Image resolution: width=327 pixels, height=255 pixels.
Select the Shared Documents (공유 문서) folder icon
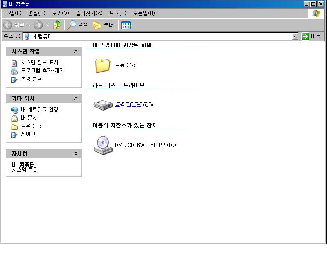tap(103, 65)
